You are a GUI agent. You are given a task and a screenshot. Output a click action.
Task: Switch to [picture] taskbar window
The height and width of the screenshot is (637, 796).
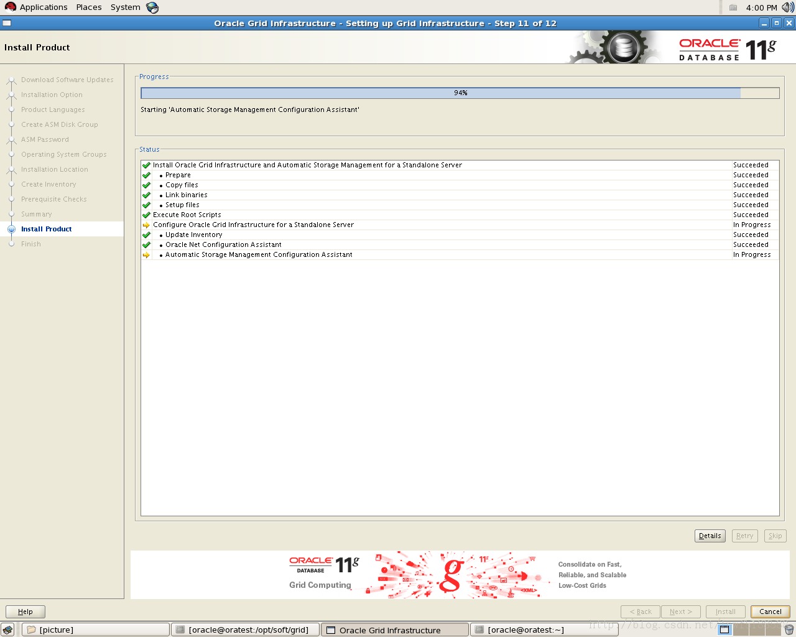coord(96,630)
